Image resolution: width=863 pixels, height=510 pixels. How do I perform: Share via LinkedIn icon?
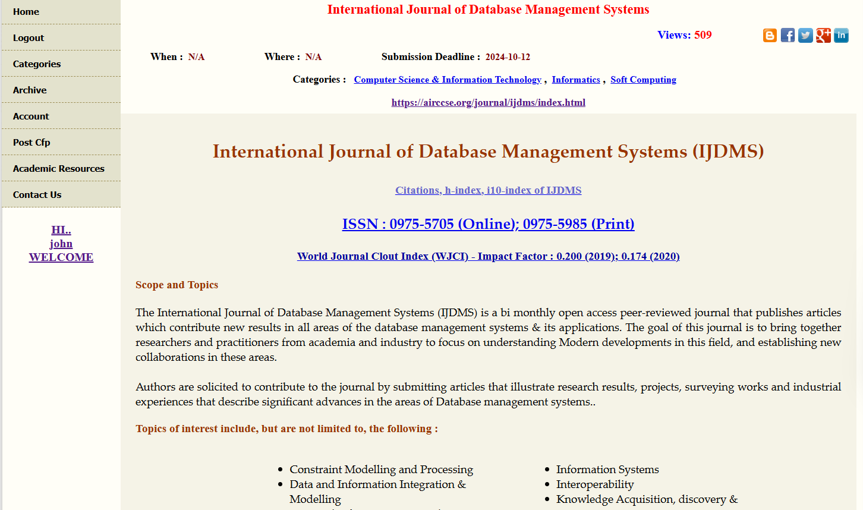(x=841, y=36)
